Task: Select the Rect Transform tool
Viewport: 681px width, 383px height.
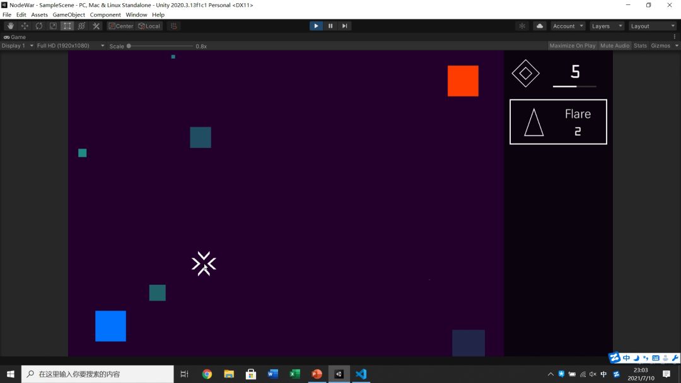Action: 67,26
